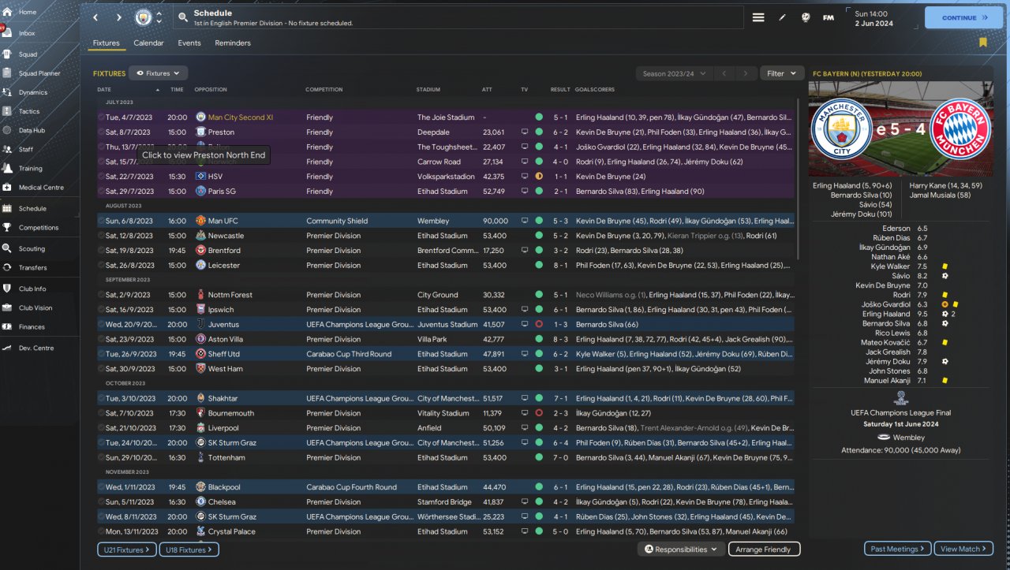Click the pencil edit icon
1010x570 pixels.
782,17
